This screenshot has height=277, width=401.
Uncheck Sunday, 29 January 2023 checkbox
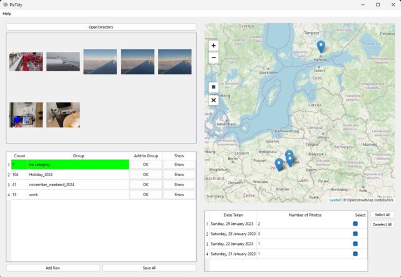(x=355, y=224)
